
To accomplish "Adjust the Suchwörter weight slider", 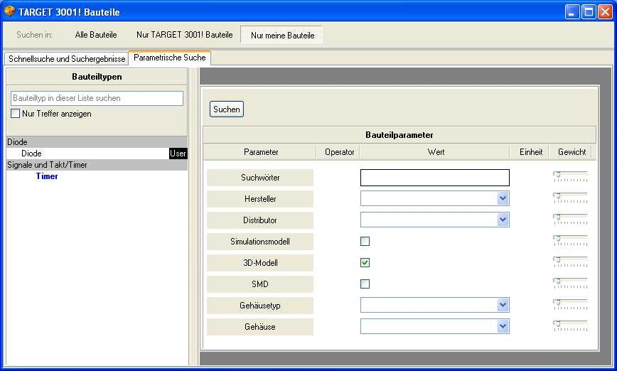I will pyautogui.click(x=558, y=174).
